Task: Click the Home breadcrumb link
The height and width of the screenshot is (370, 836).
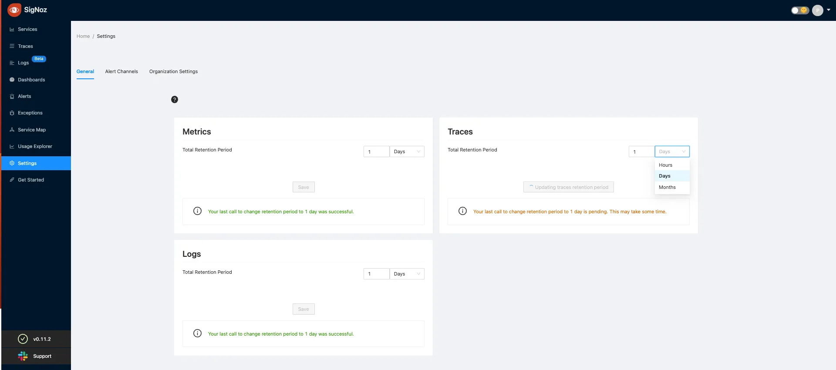Action: (83, 36)
